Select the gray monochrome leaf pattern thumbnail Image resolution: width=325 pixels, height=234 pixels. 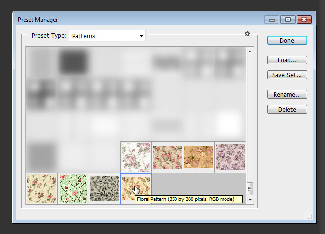coord(105,188)
